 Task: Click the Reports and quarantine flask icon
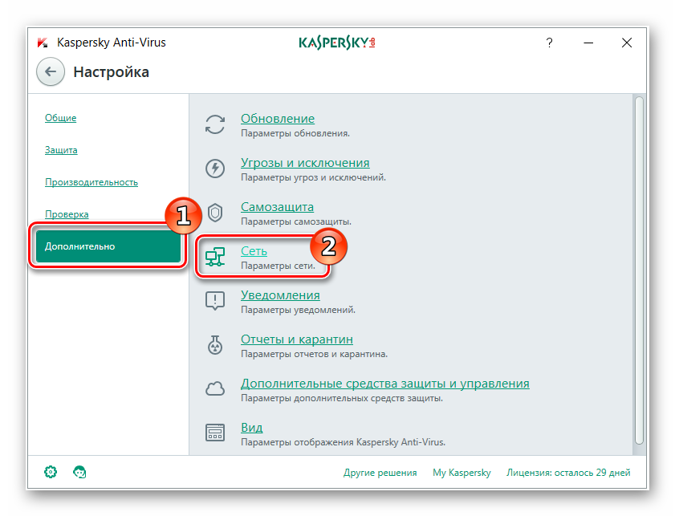pos(215,345)
